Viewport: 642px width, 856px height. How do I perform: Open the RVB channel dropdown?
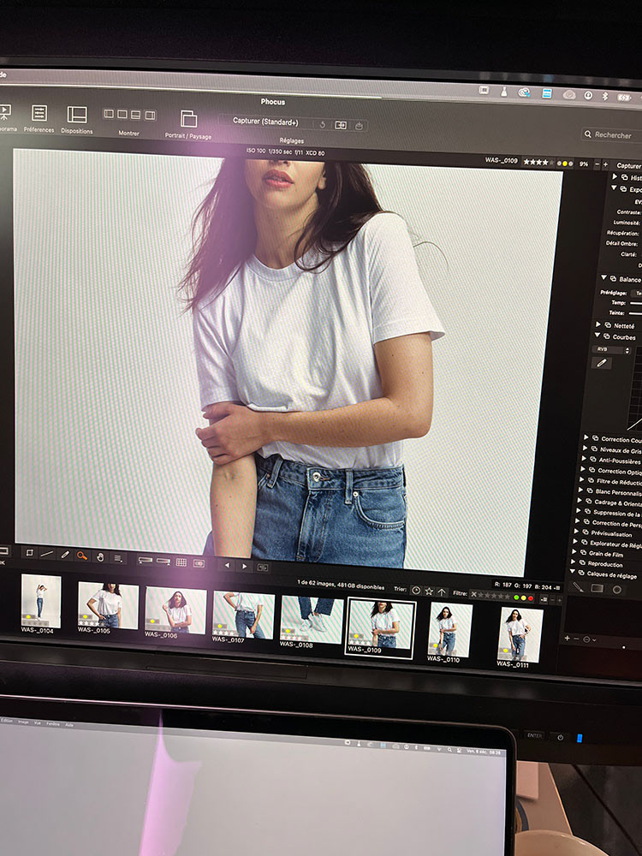pyautogui.click(x=611, y=349)
